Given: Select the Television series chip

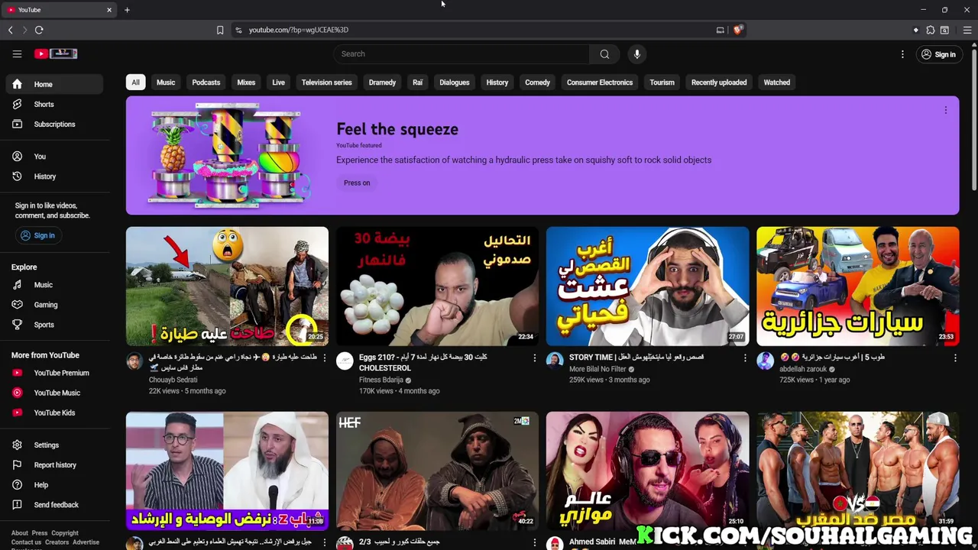Looking at the screenshot, I should click(x=326, y=82).
